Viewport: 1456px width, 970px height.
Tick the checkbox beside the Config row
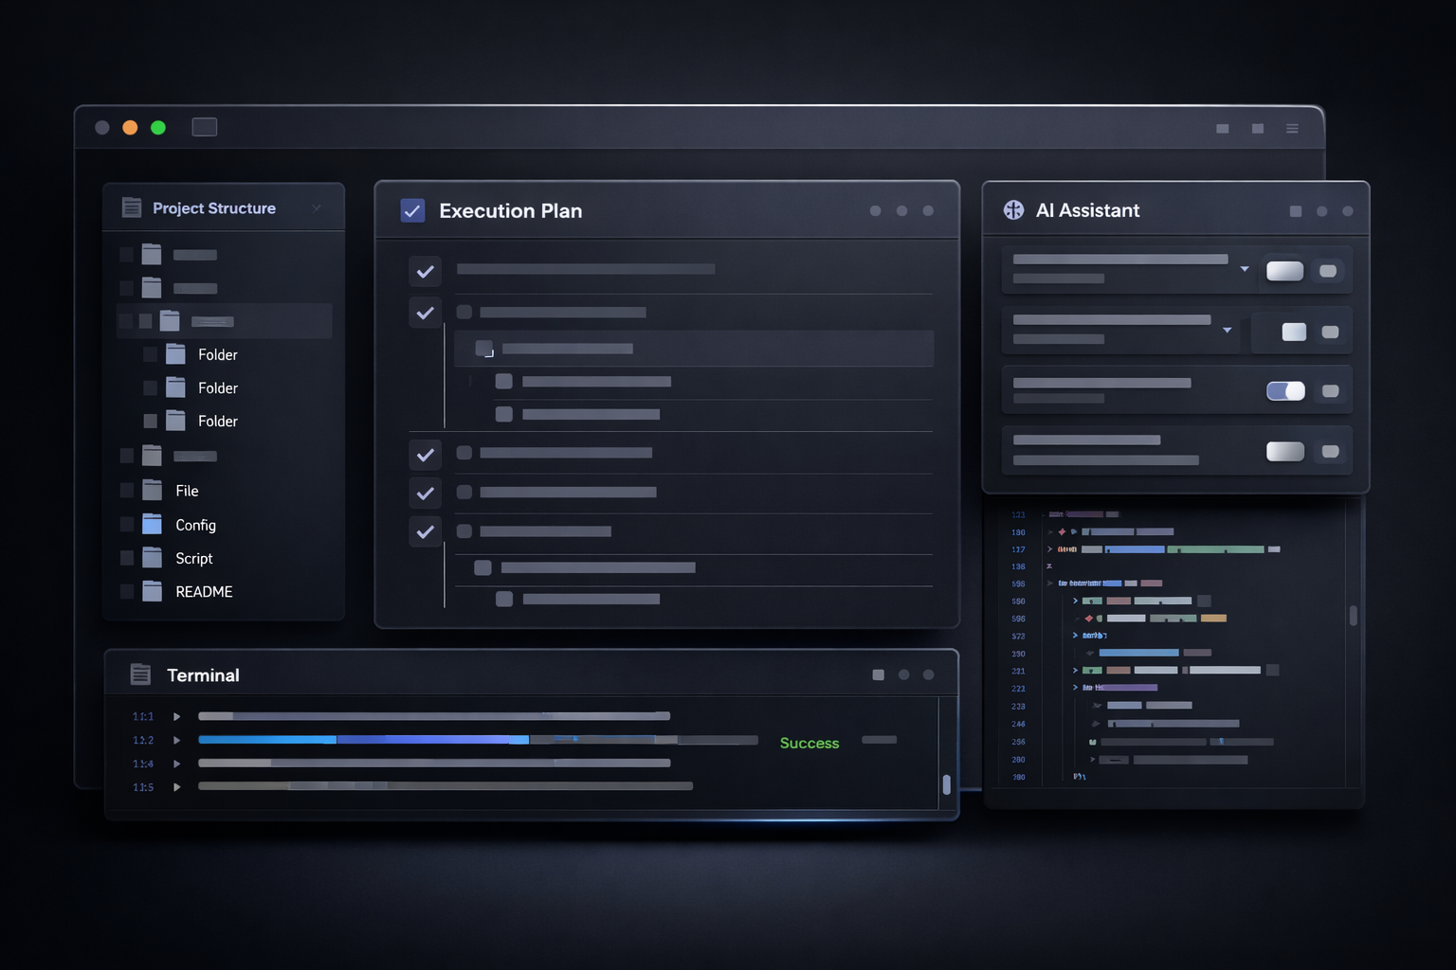[x=127, y=524]
